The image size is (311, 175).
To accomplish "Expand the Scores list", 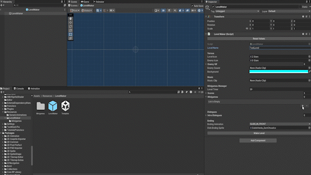I will tap(206, 93).
